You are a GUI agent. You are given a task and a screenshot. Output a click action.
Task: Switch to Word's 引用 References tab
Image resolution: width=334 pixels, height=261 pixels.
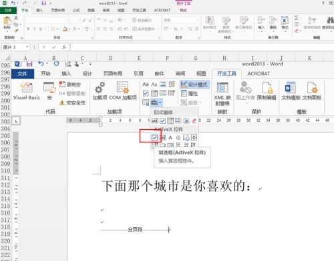click(138, 73)
